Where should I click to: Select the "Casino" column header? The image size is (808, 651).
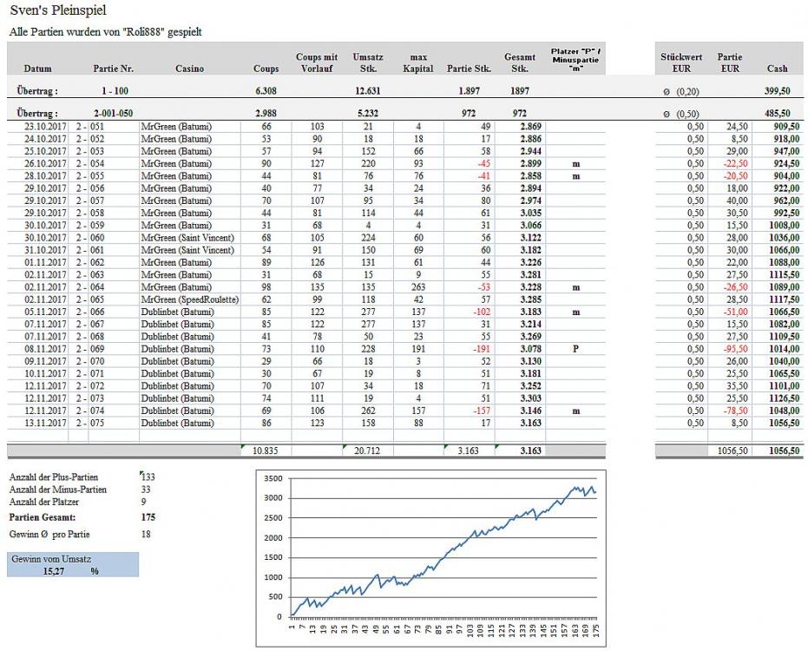190,69
